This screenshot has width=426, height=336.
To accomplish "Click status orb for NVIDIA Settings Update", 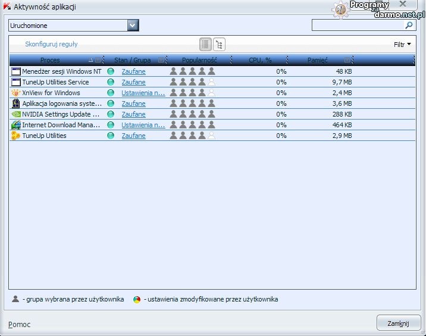I will pos(111,114).
